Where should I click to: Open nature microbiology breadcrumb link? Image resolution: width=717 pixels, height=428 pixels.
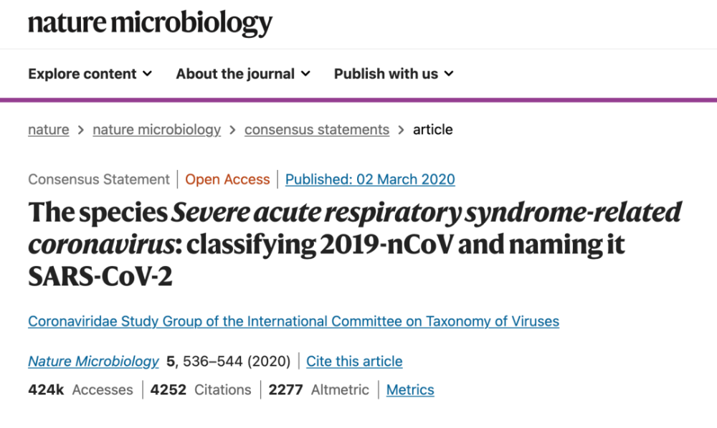pos(157,130)
